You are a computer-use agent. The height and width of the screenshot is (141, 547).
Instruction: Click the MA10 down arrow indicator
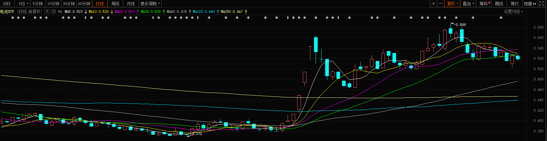point(112,12)
